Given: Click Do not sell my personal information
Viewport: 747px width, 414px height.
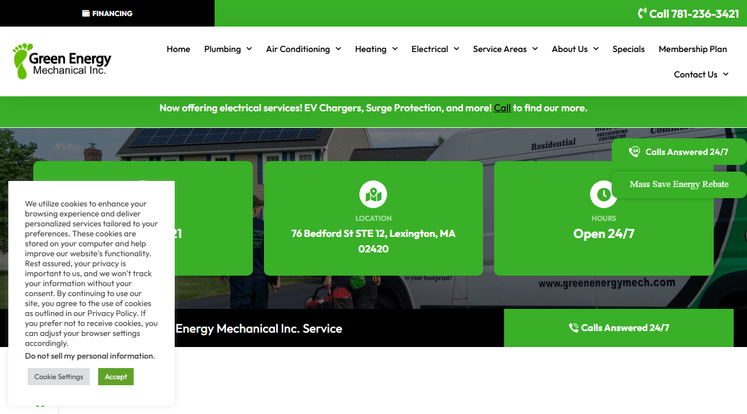Looking at the screenshot, I should [90, 356].
